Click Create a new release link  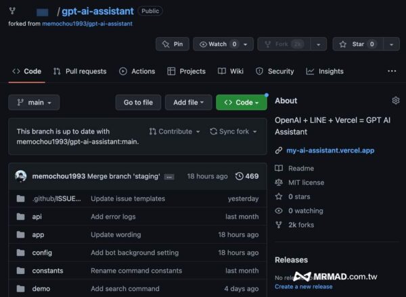point(303,286)
